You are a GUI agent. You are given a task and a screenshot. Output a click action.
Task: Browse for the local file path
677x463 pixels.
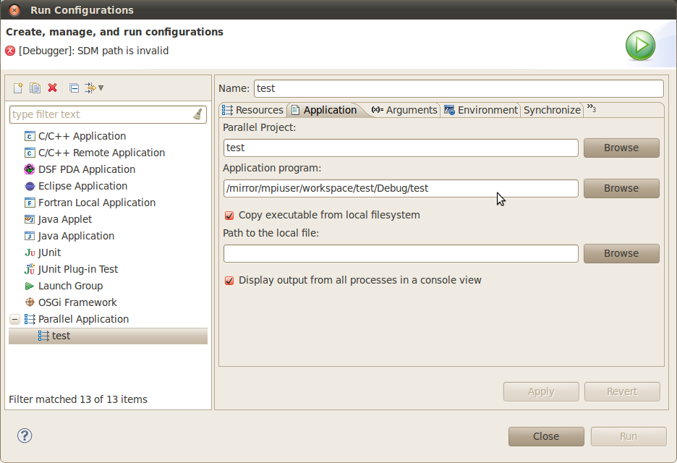pyautogui.click(x=621, y=253)
